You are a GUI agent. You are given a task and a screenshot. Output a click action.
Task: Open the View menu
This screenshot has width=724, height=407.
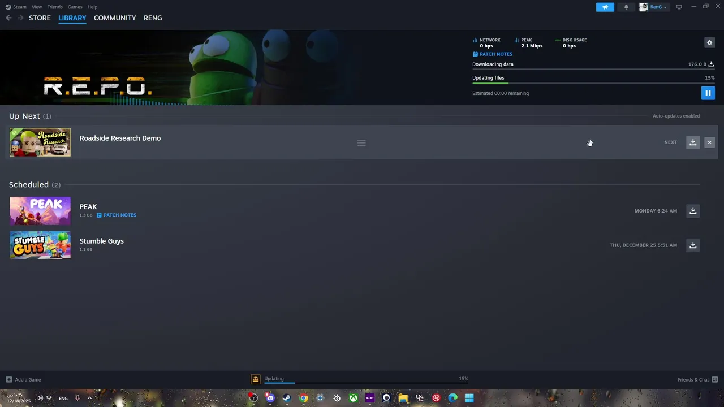37,7
